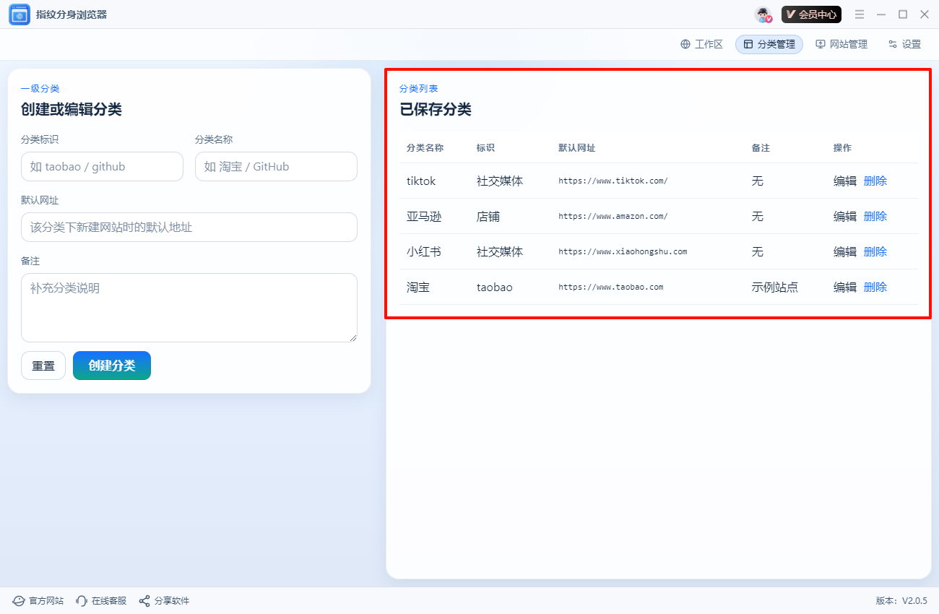Open the hamburger menu icon
This screenshot has height=614, width=939.
860,14
